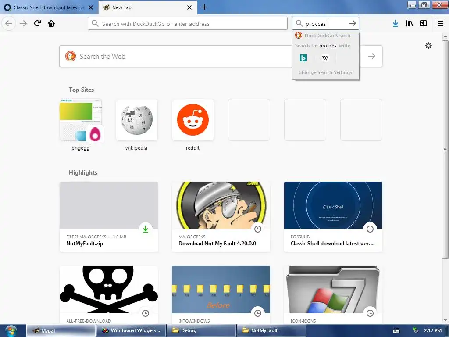Close the New Tab tab
This screenshot has height=337, width=449.
point(189,7)
